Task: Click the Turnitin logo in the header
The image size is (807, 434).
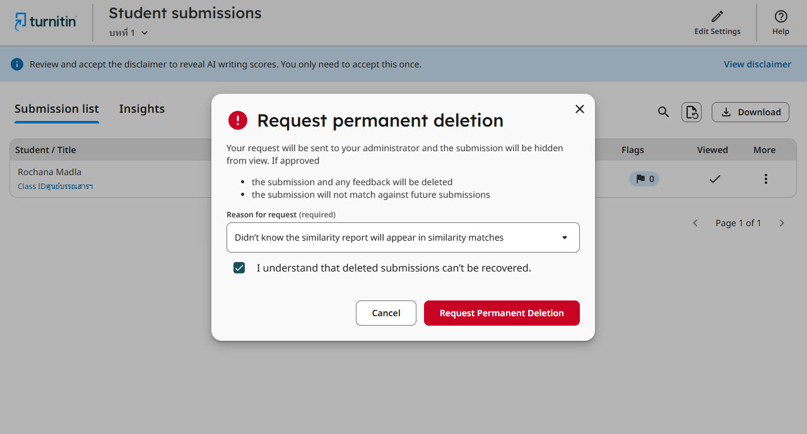Action: (x=45, y=21)
